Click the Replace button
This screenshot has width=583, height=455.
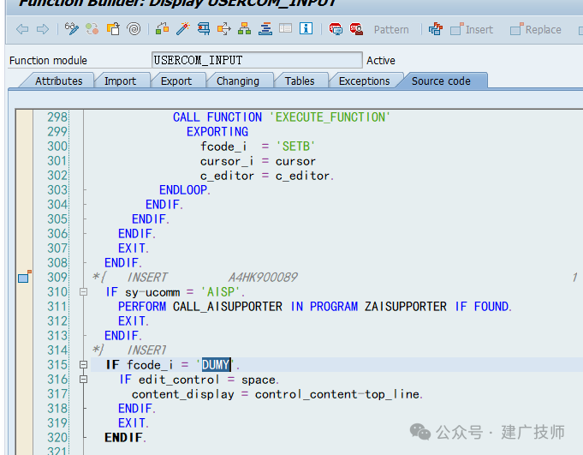(535, 29)
